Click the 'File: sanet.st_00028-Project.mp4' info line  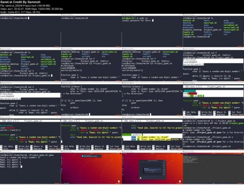pyautogui.click(x=25, y=6)
